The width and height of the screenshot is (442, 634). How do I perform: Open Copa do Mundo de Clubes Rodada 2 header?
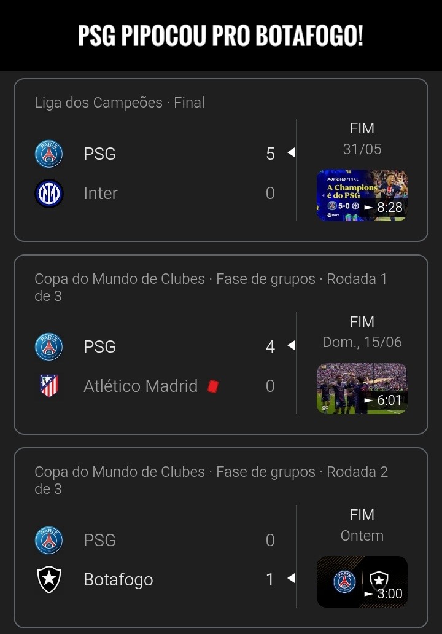211,480
